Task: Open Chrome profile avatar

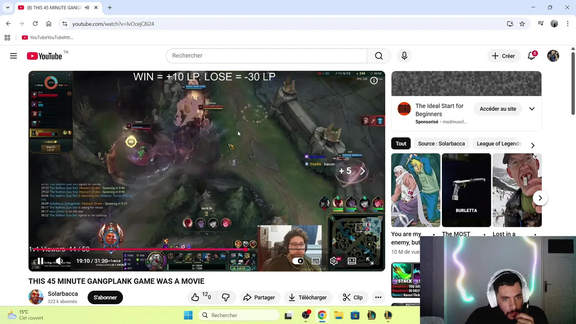Action: click(554, 24)
